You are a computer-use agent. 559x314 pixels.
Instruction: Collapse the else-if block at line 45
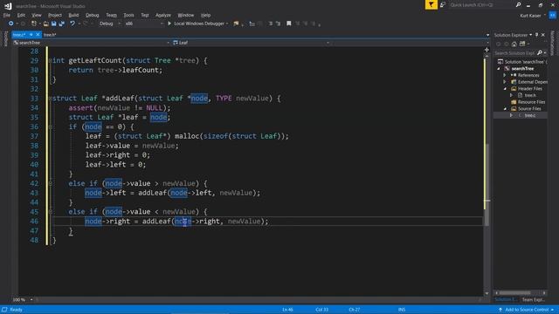(51, 211)
